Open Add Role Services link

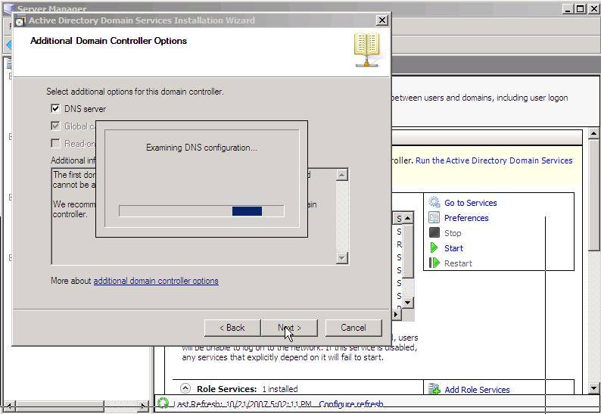tap(477, 390)
